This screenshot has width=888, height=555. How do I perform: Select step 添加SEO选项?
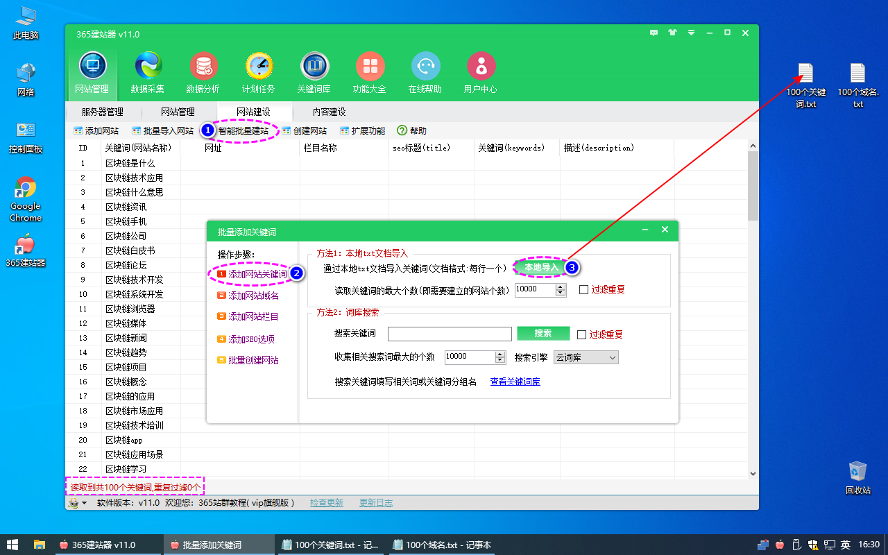[246, 339]
